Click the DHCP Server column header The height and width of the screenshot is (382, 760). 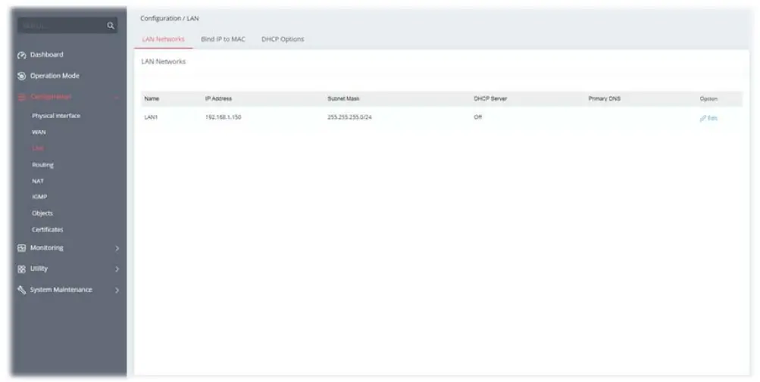490,99
